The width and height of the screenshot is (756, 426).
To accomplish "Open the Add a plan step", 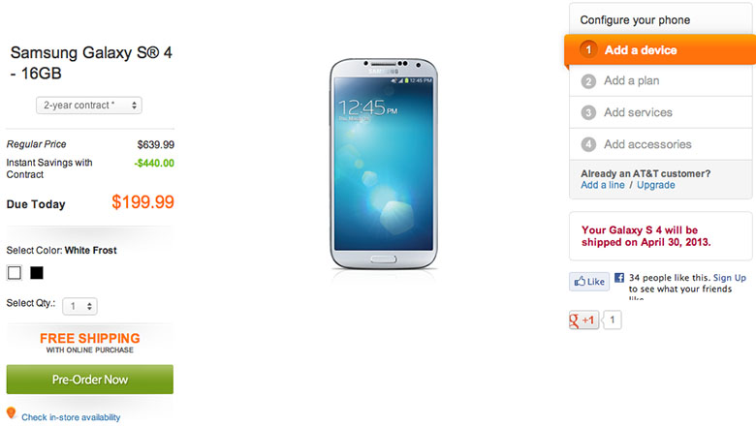I will 661,81.
